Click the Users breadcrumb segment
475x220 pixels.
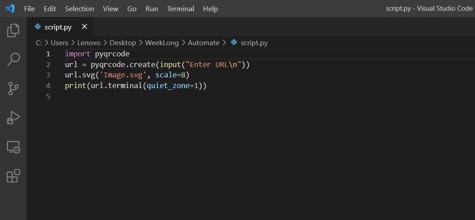pyautogui.click(x=59, y=43)
